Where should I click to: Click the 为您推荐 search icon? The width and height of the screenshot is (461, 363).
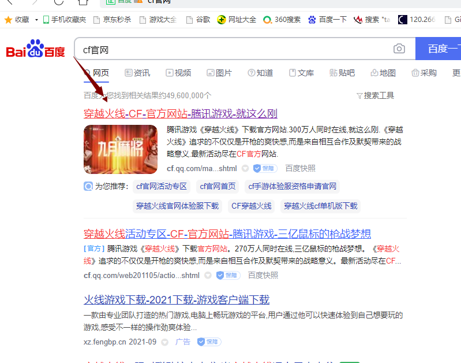(88, 186)
